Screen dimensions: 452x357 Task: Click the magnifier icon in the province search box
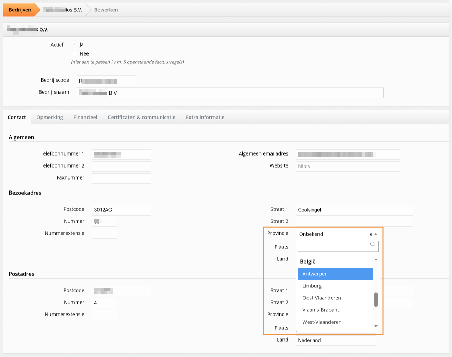click(x=373, y=244)
